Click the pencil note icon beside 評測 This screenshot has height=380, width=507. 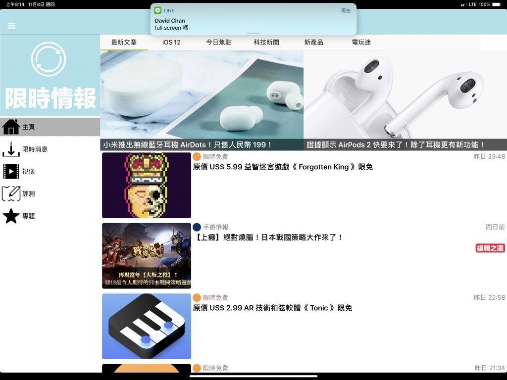[x=11, y=193]
